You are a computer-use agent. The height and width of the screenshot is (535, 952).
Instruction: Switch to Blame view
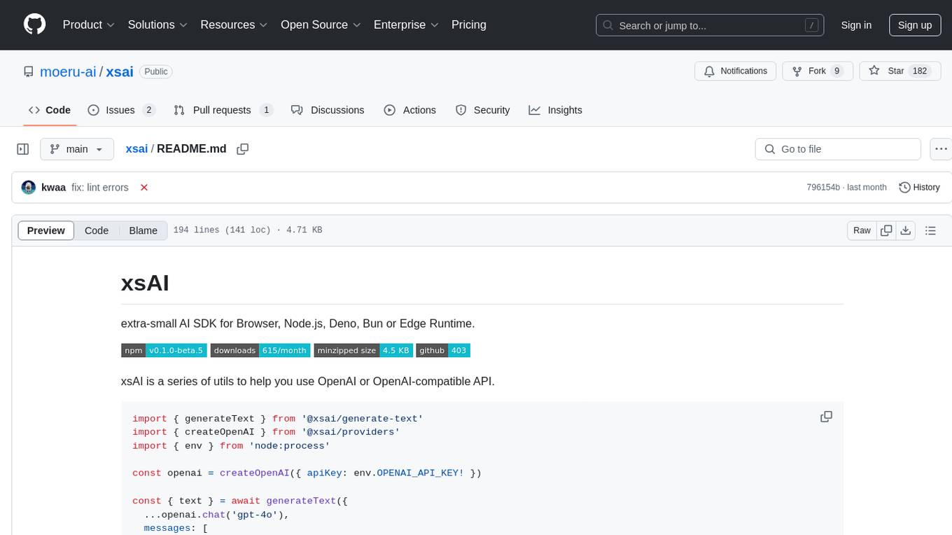(143, 230)
